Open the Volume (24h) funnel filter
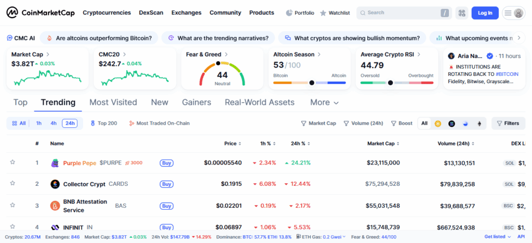The height and width of the screenshot is (243, 532). coord(363,124)
